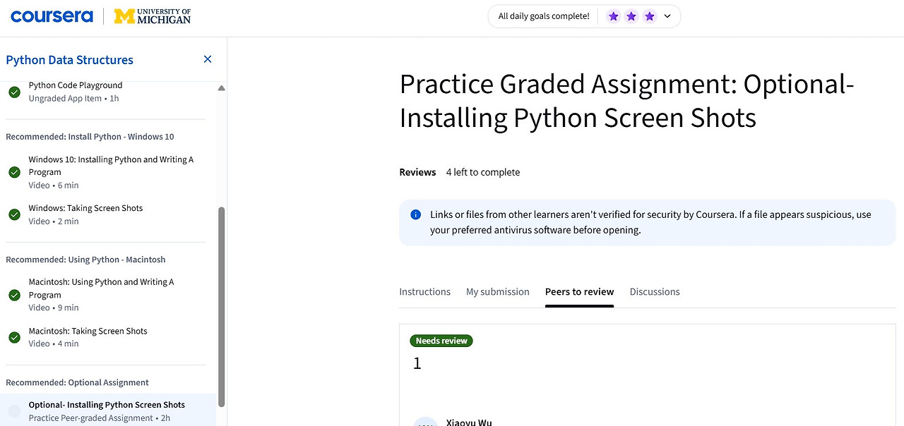Click checkmark next to Macintosh: Taking Screen Shots
904x426 pixels.
click(14, 337)
